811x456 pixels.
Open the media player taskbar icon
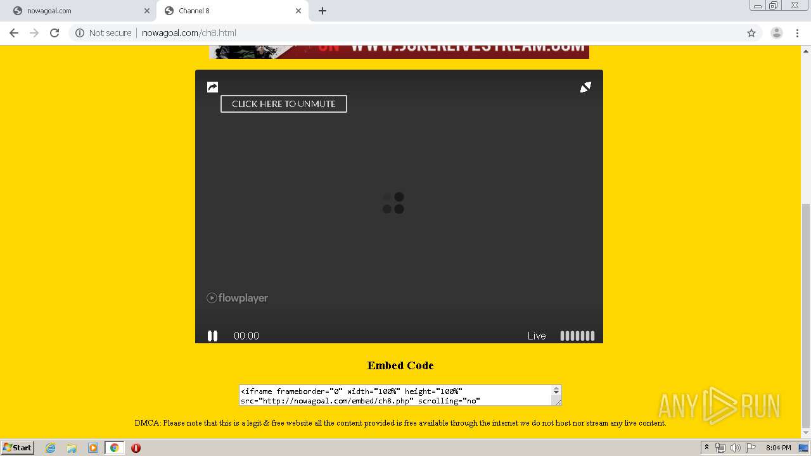[x=93, y=448]
